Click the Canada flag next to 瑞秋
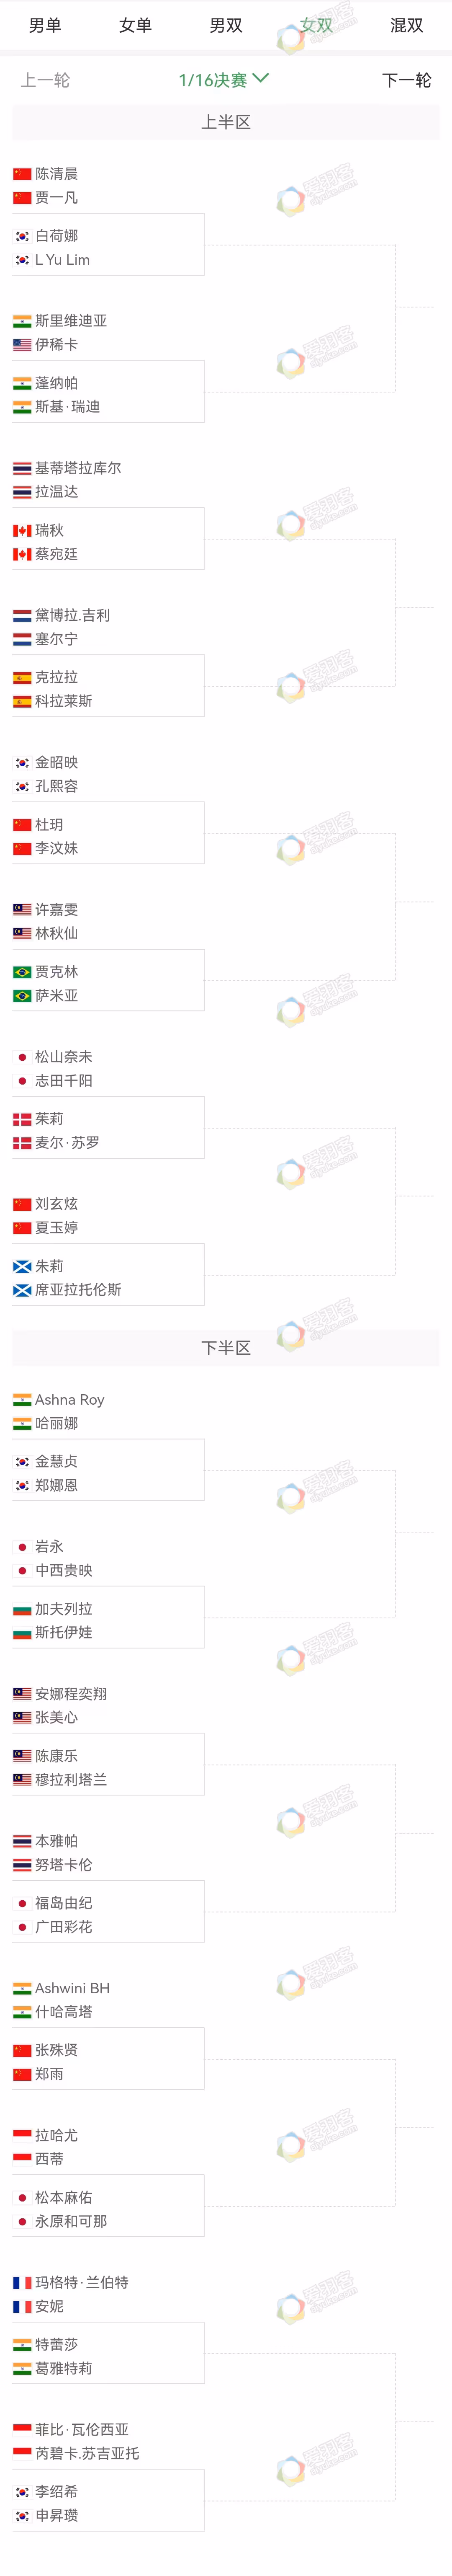Image resolution: width=452 pixels, height=2576 pixels. tap(22, 530)
